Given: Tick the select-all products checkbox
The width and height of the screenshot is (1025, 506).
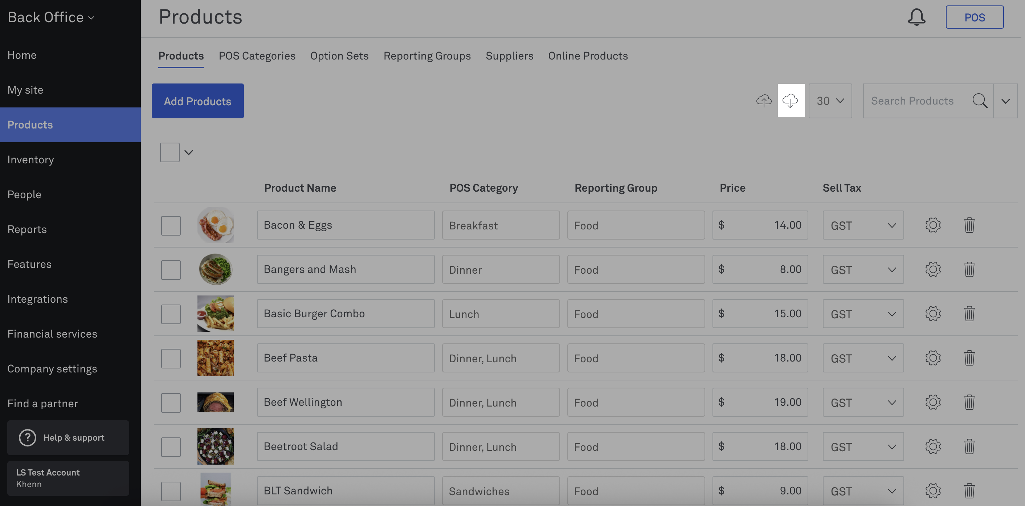Looking at the screenshot, I should tap(170, 152).
